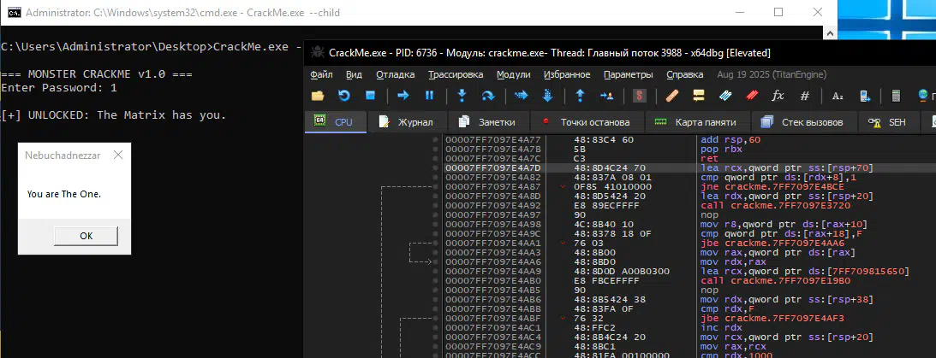Image resolution: width=936 pixels, height=358 pixels.
Task: Run the program with the arrow icon
Action: pos(403,96)
